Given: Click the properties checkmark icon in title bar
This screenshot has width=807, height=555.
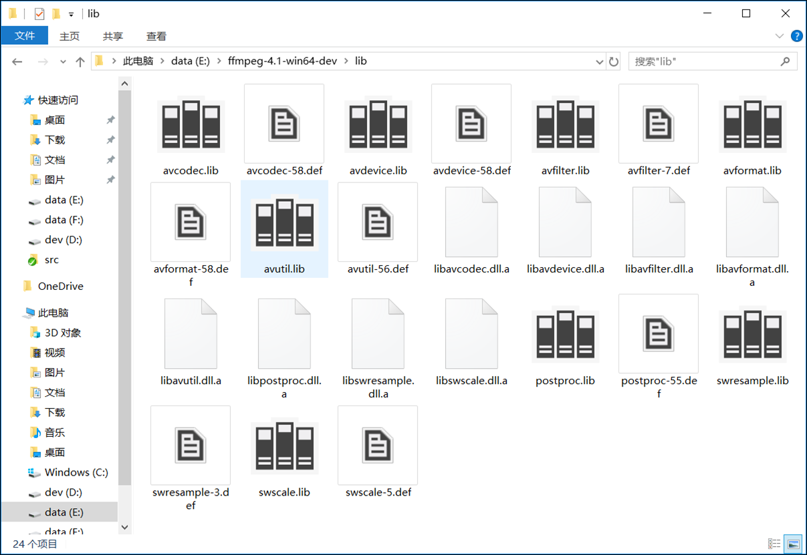Looking at the screenshot, I should [39, 13].
